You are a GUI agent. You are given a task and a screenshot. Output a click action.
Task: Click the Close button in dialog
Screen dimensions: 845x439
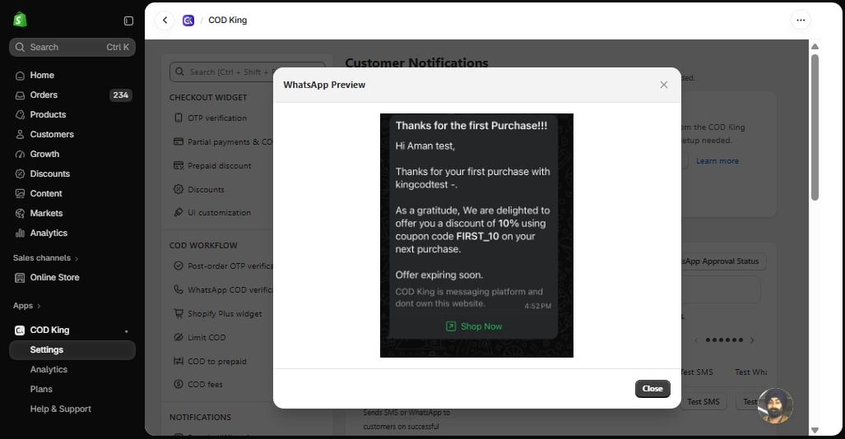click(652, 389)
